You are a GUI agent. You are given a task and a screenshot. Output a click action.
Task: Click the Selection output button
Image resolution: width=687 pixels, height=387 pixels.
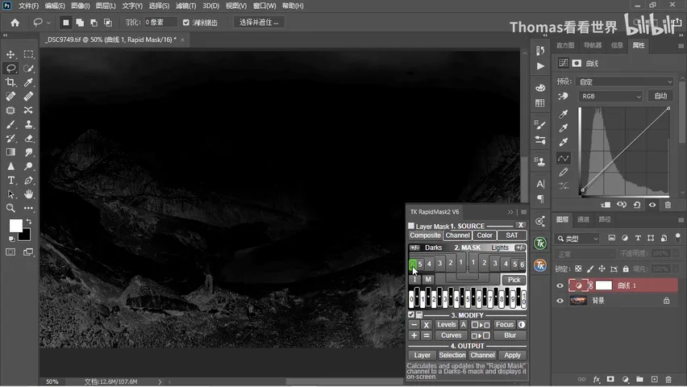point(452,355)
